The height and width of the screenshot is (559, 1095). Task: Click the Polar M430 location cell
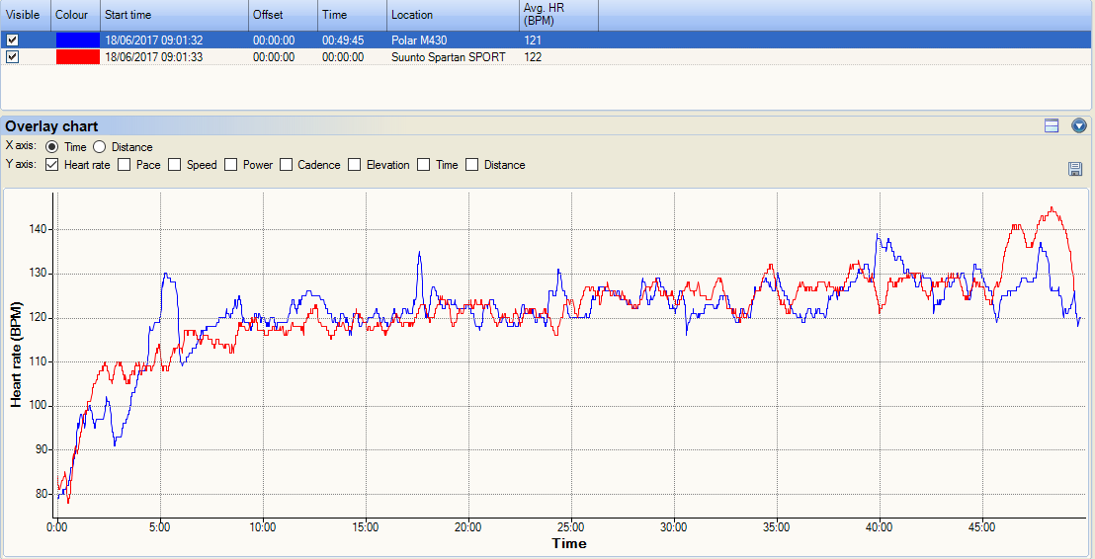click(x=419, y=40)
